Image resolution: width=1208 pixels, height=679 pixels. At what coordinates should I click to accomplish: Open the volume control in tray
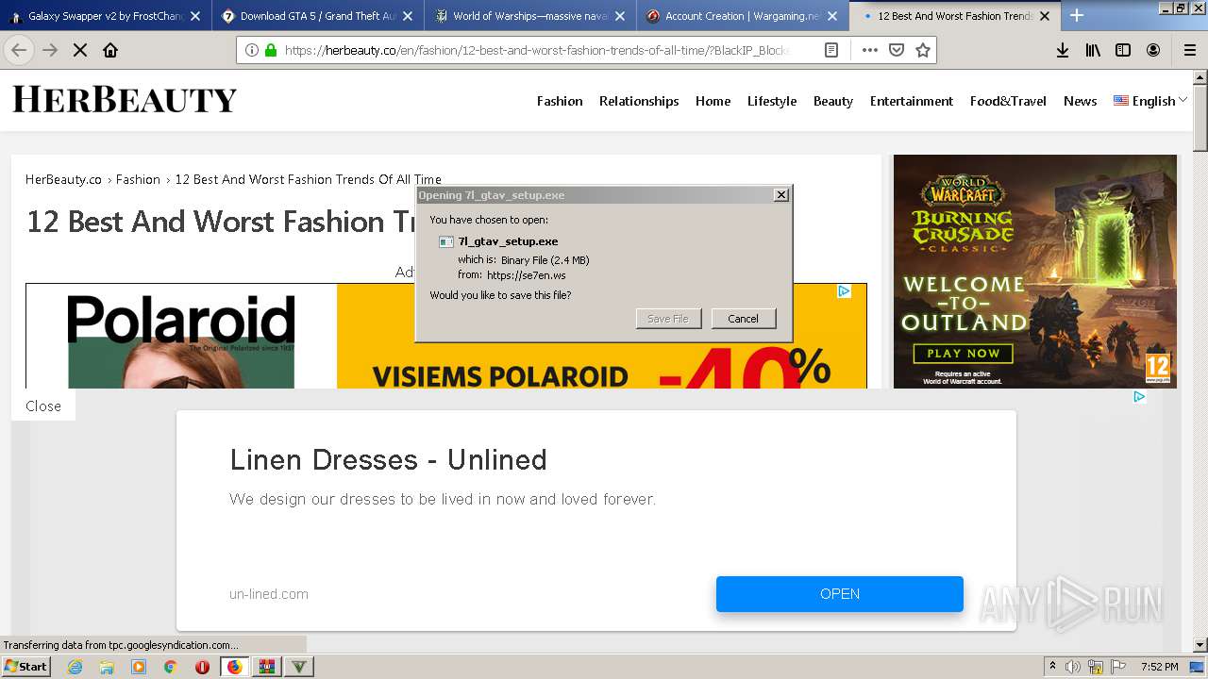1074,667
